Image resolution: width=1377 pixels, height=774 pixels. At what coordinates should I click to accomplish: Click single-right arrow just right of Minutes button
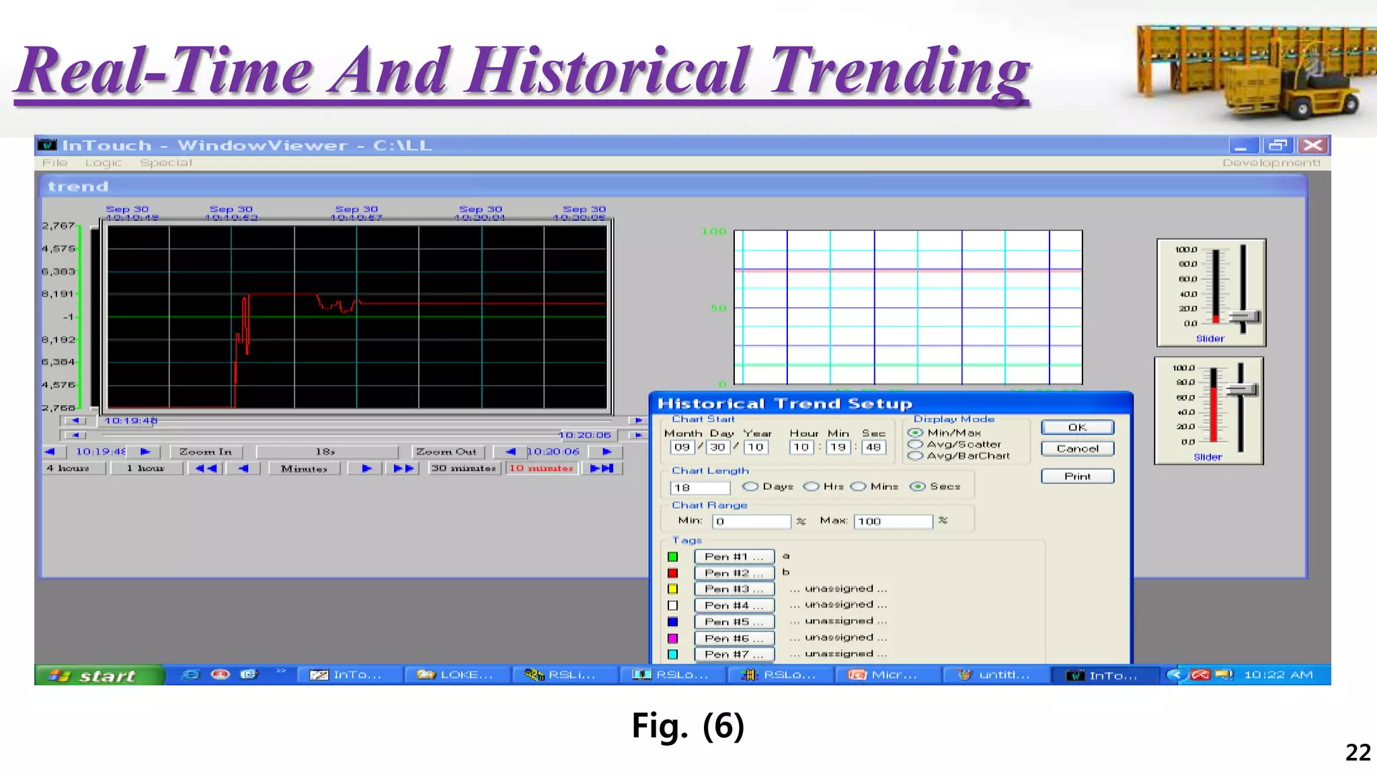366,468
